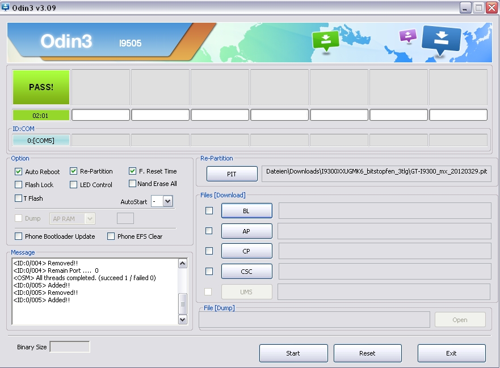Enable LED Control checkbox
500x368 pixels.
[73, 184]
